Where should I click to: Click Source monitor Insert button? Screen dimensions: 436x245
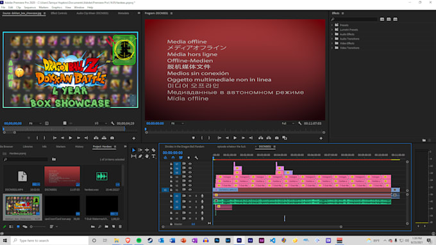tap(96, 138)
